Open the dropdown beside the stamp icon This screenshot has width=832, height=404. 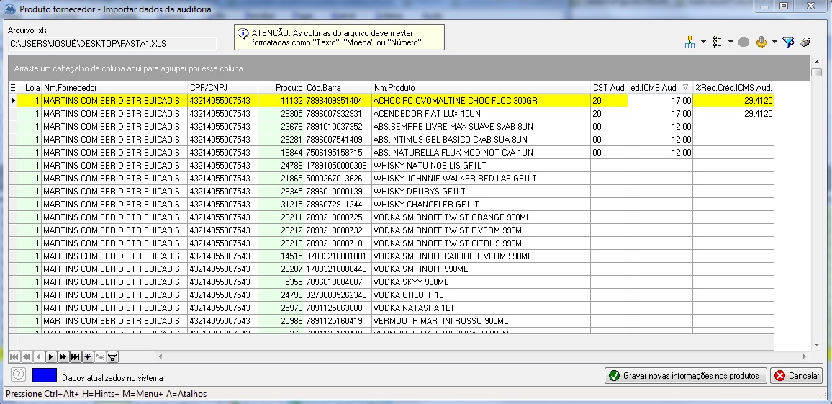point(774,42)
